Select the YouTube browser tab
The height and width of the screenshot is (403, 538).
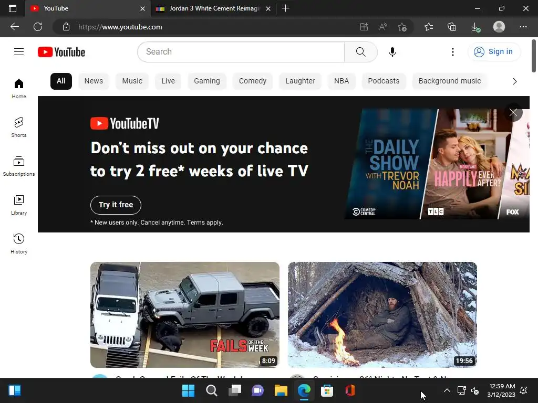click(x=88, y=8)
